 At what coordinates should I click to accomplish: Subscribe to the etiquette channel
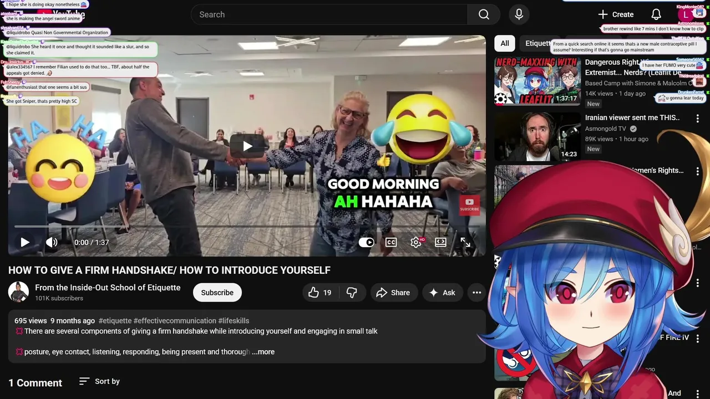coord(217,293)
